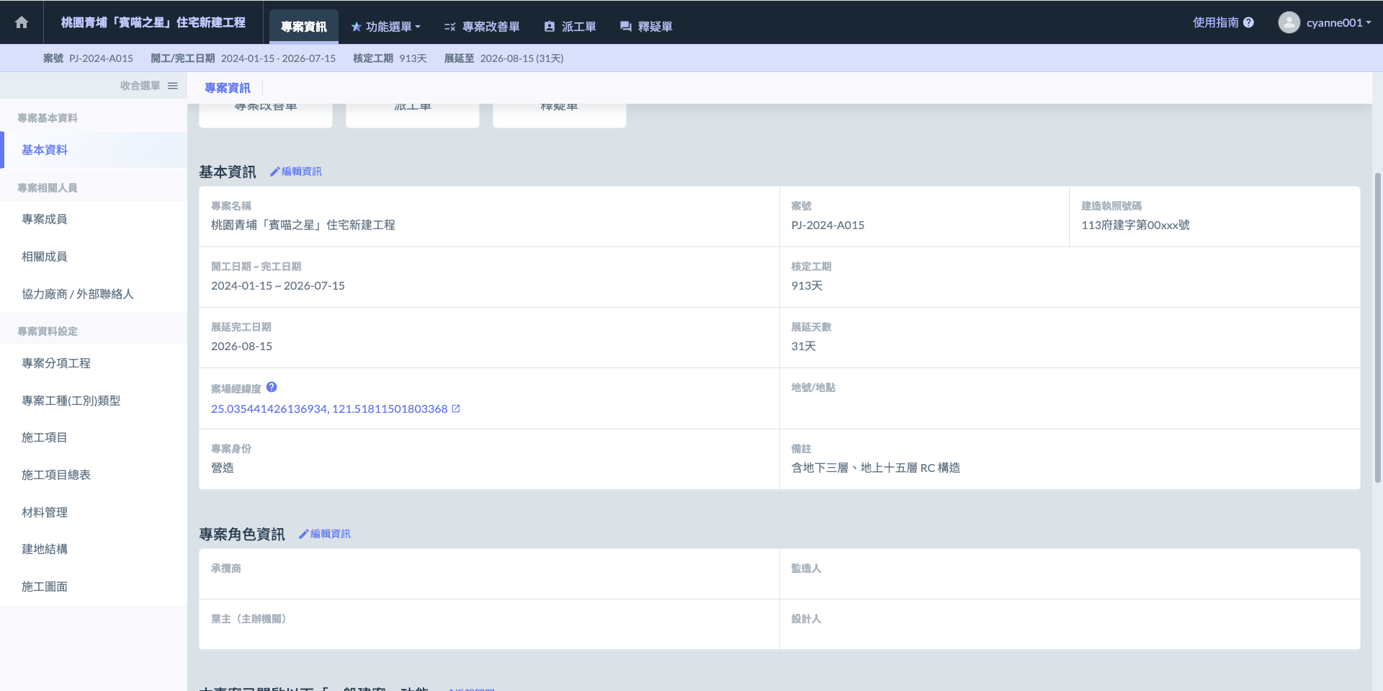The image size is (1383, 691).
Task: Open 釋疑單 in the navbar
Action: tap(646, 27)
